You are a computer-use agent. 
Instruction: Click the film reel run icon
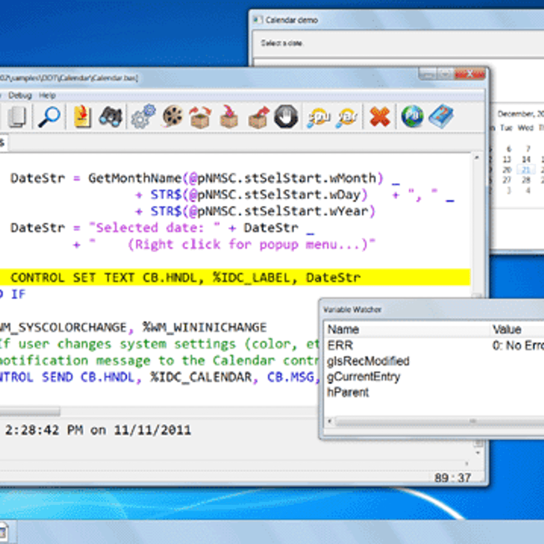pyautogui.click(x=172, y=117)
